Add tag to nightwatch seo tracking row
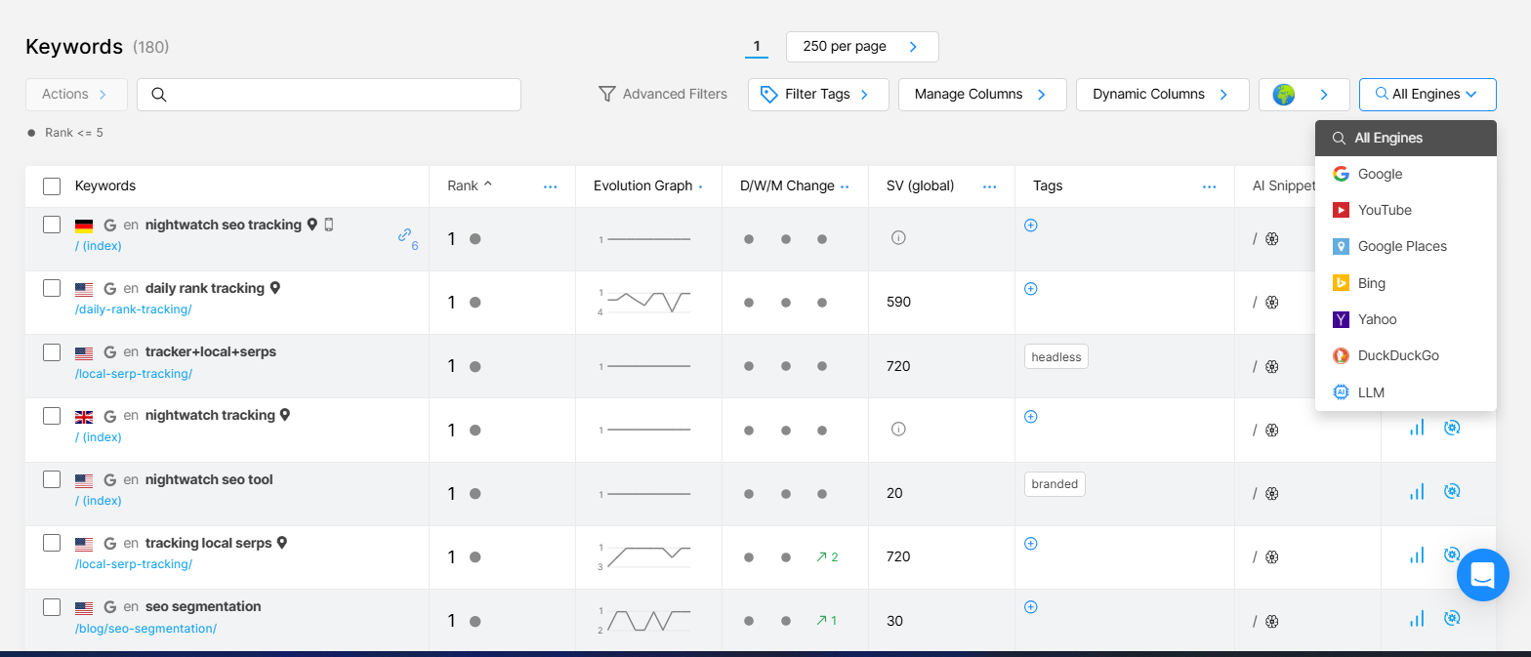 point(1030,225)
